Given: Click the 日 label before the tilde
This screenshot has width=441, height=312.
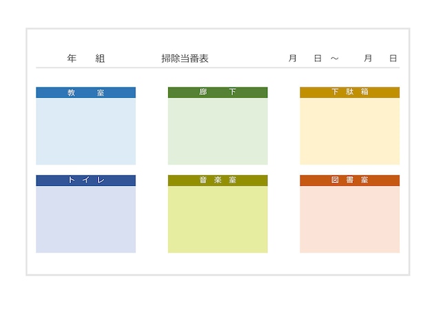Looking at the screenshot, I should pos(318,59).
